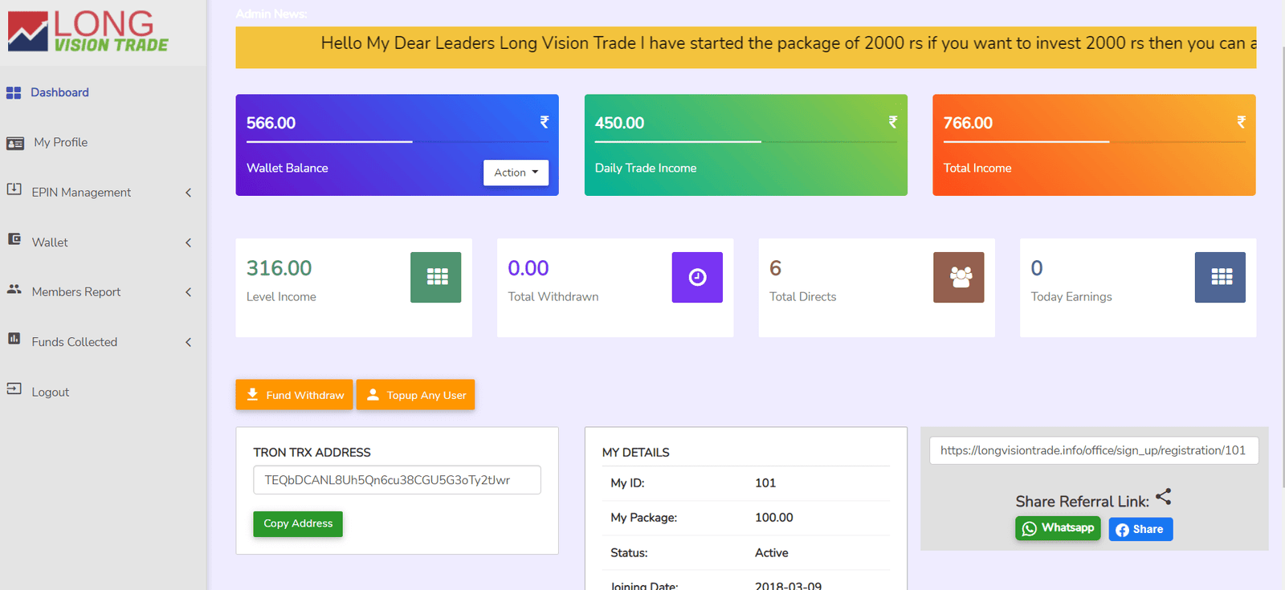This screenshot has width=1285, height=590.
Task: Click the rupee icon on Total Income card
Action: point(1242,122)
